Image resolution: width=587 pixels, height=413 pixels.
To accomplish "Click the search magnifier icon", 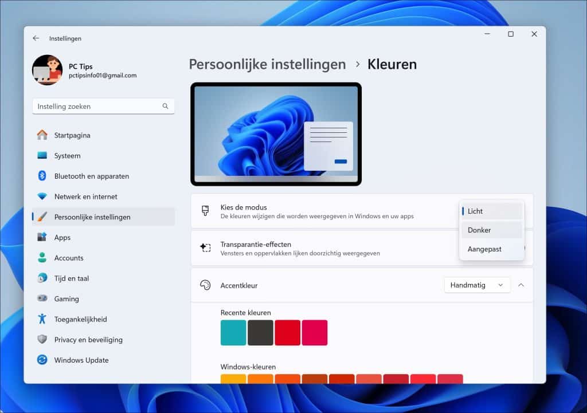I will point(165,106).
